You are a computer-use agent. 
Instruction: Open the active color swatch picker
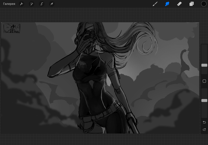click(x=204, y=4)
